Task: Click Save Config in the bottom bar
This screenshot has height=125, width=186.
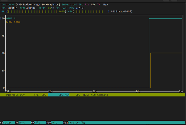Action: point(76,123)
